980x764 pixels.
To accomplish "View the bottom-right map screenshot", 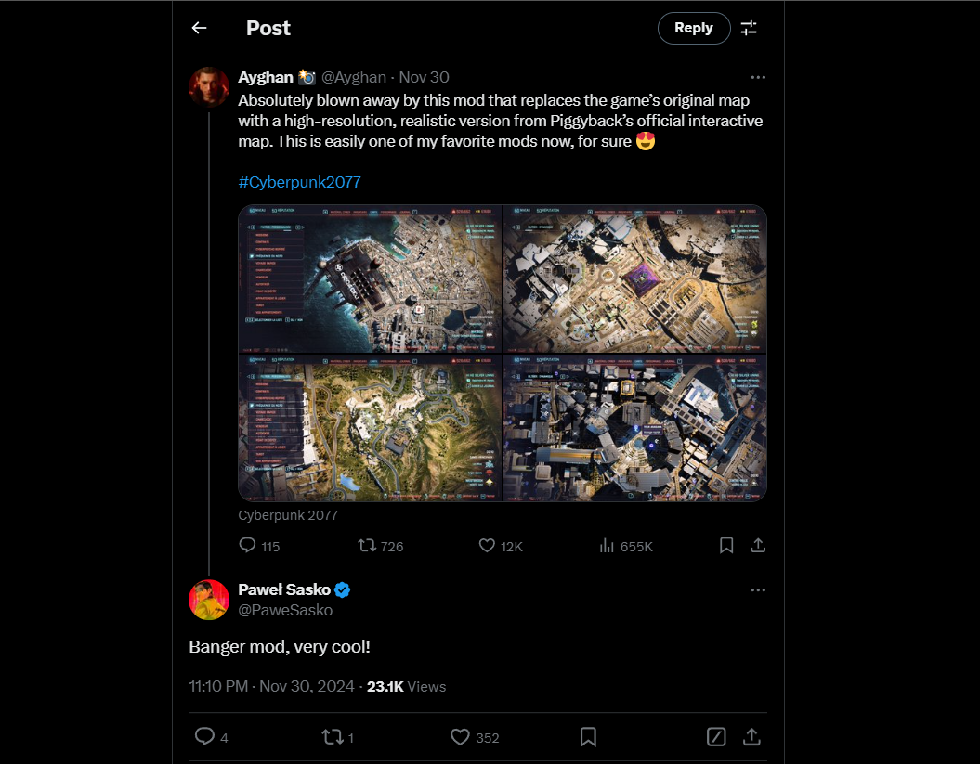I will [x=635, y=428].
